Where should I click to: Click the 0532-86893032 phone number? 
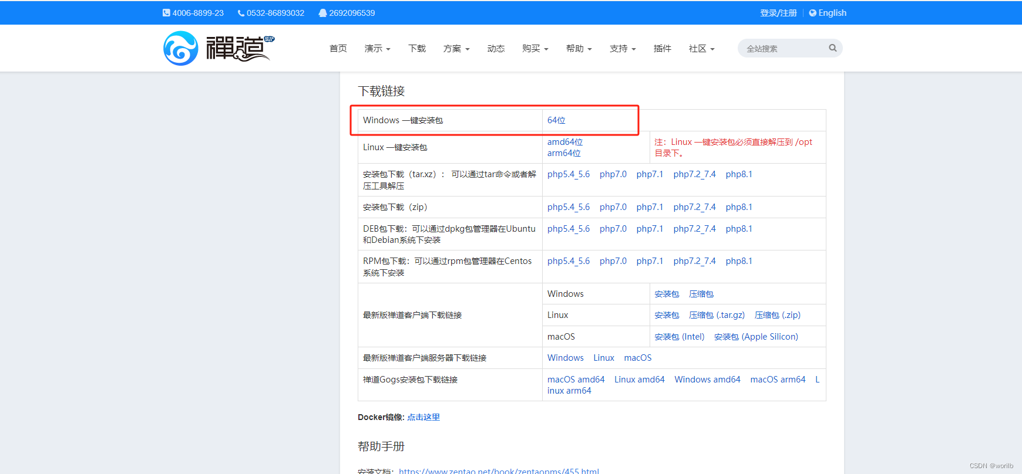pos(275,13)
